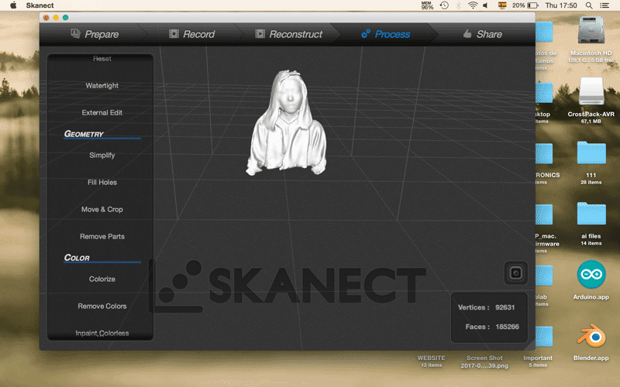The image size is (620, 387).
Task: Select CrossPack-AVR disk icon
Action: point(591,91)
